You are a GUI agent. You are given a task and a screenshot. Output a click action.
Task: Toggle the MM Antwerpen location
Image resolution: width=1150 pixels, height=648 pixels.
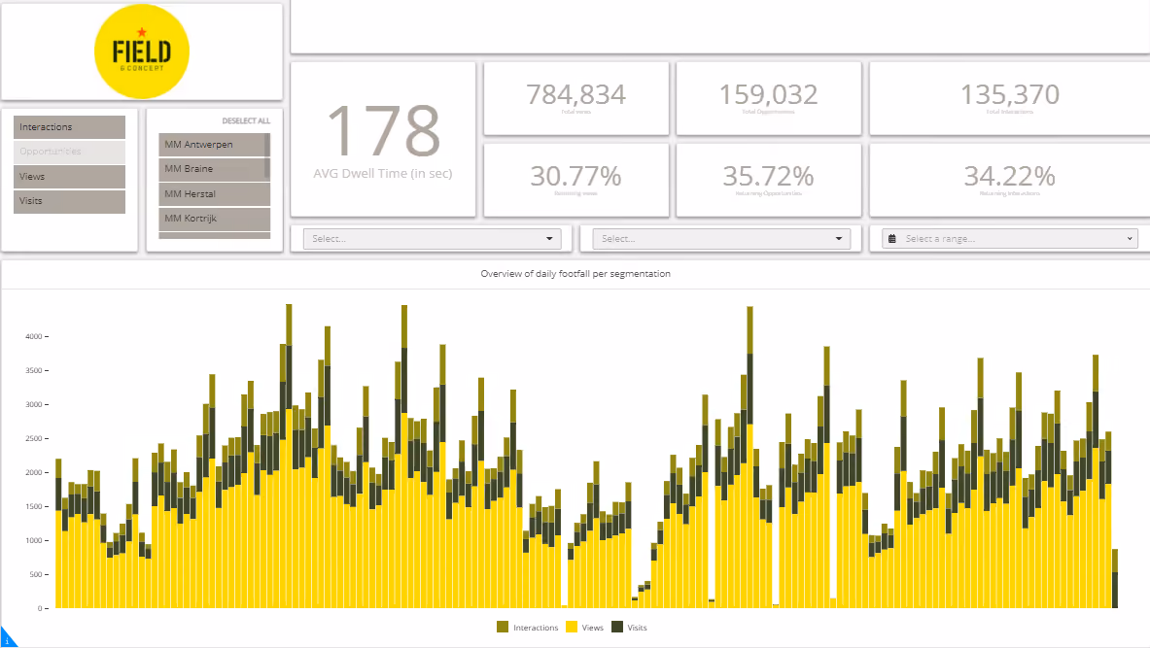pyautogui.click(x=211, y=145)
